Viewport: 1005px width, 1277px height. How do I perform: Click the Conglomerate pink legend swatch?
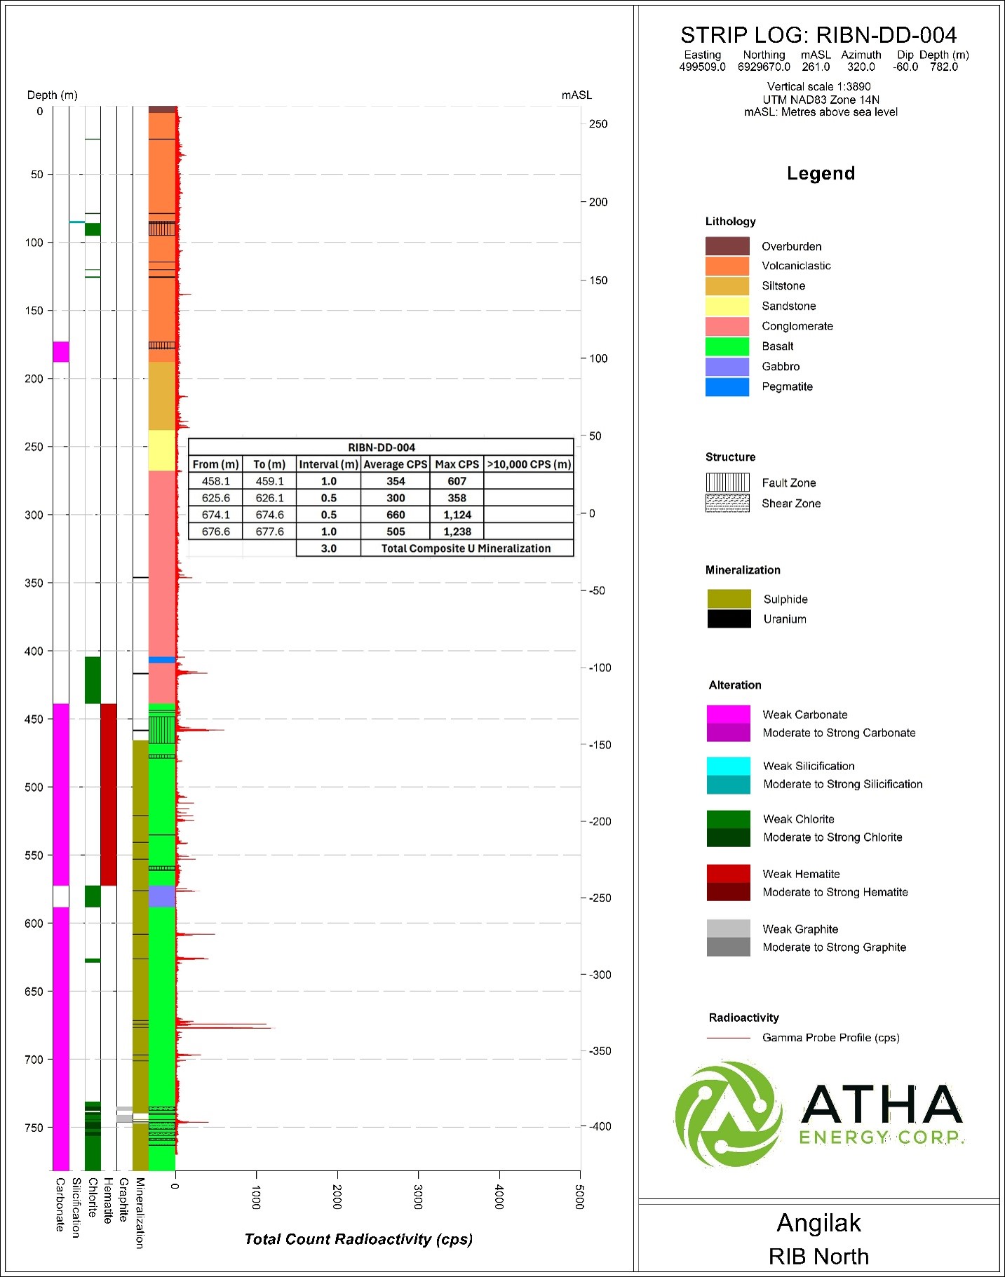(727, 327)
